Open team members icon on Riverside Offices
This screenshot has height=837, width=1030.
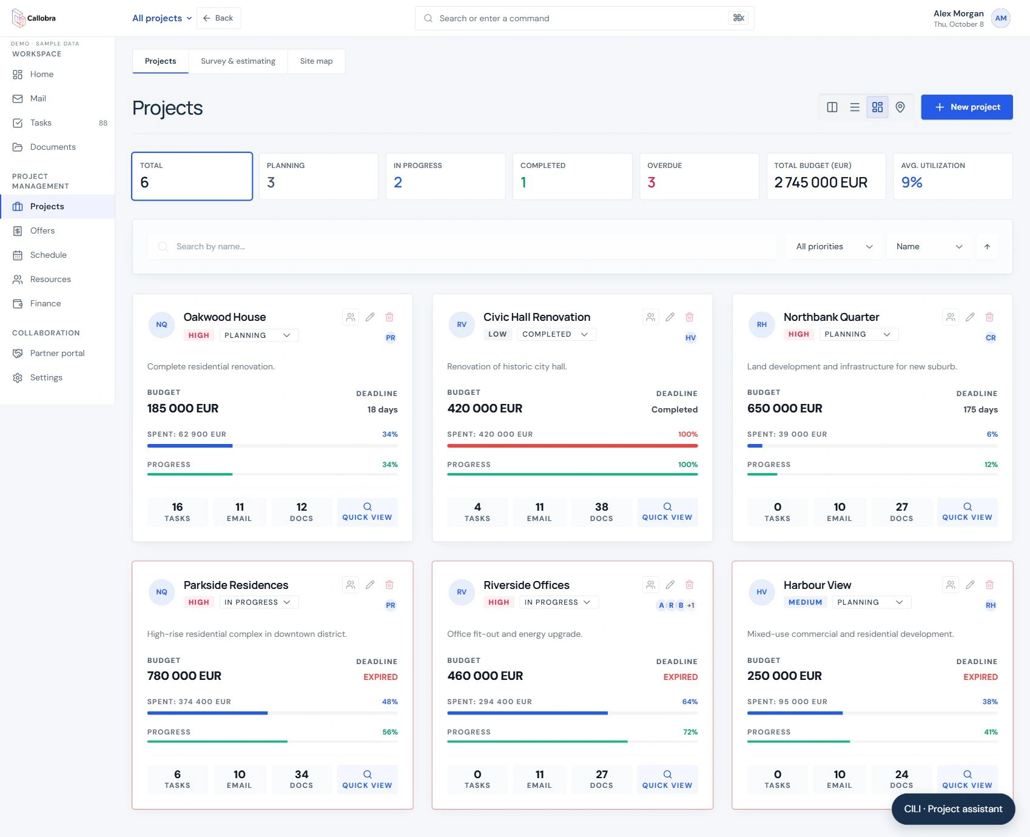650,585
